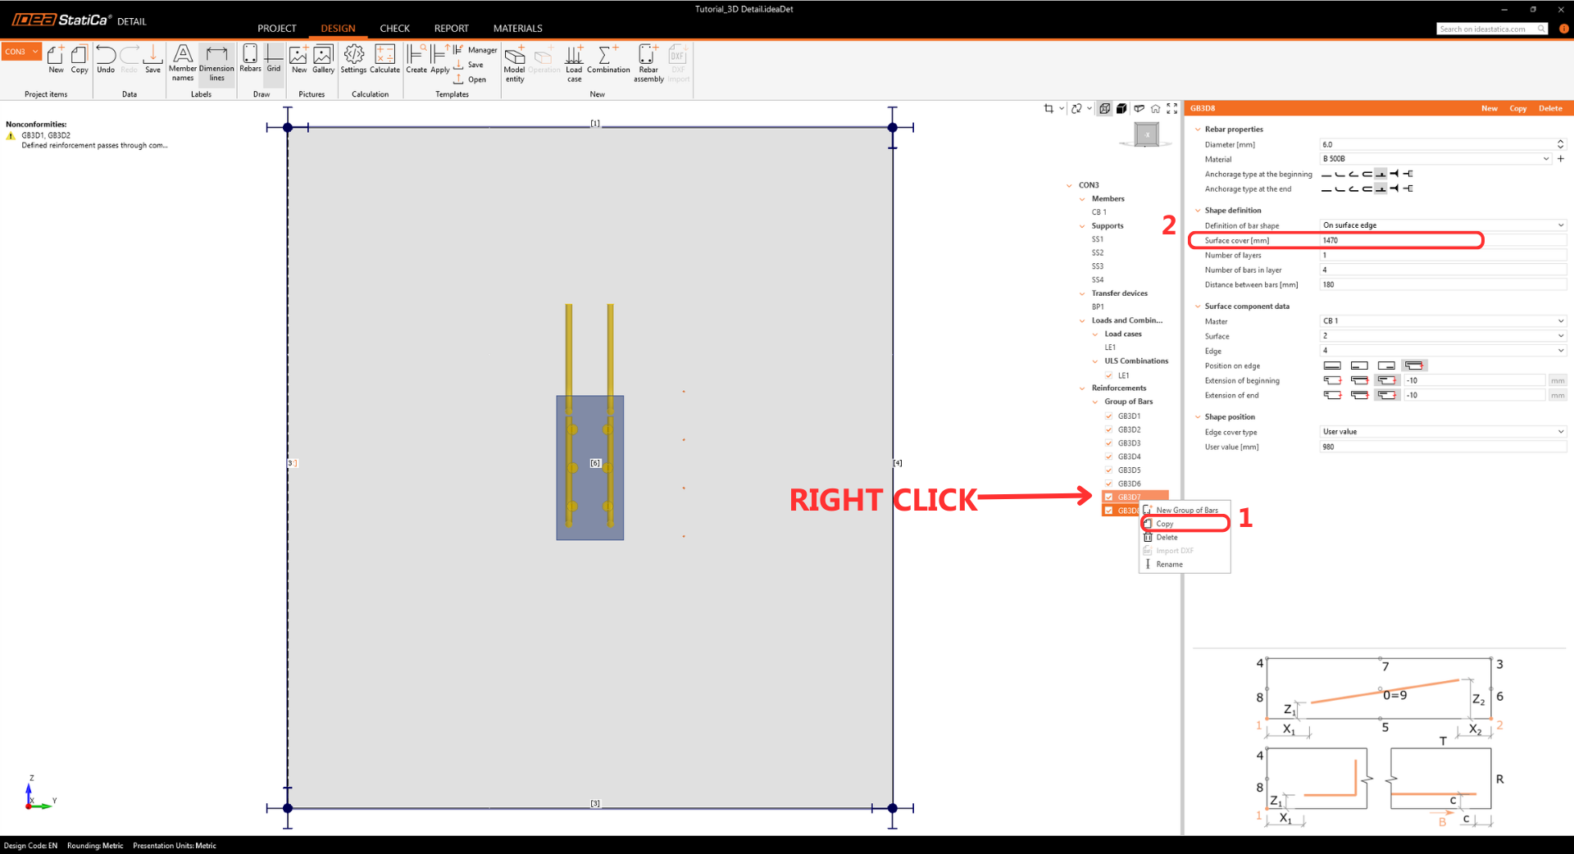This screenshot has width=1574, height=854.
Task: Open the Definition of bar shape dropdown
Action: [x=1443, y=225]
